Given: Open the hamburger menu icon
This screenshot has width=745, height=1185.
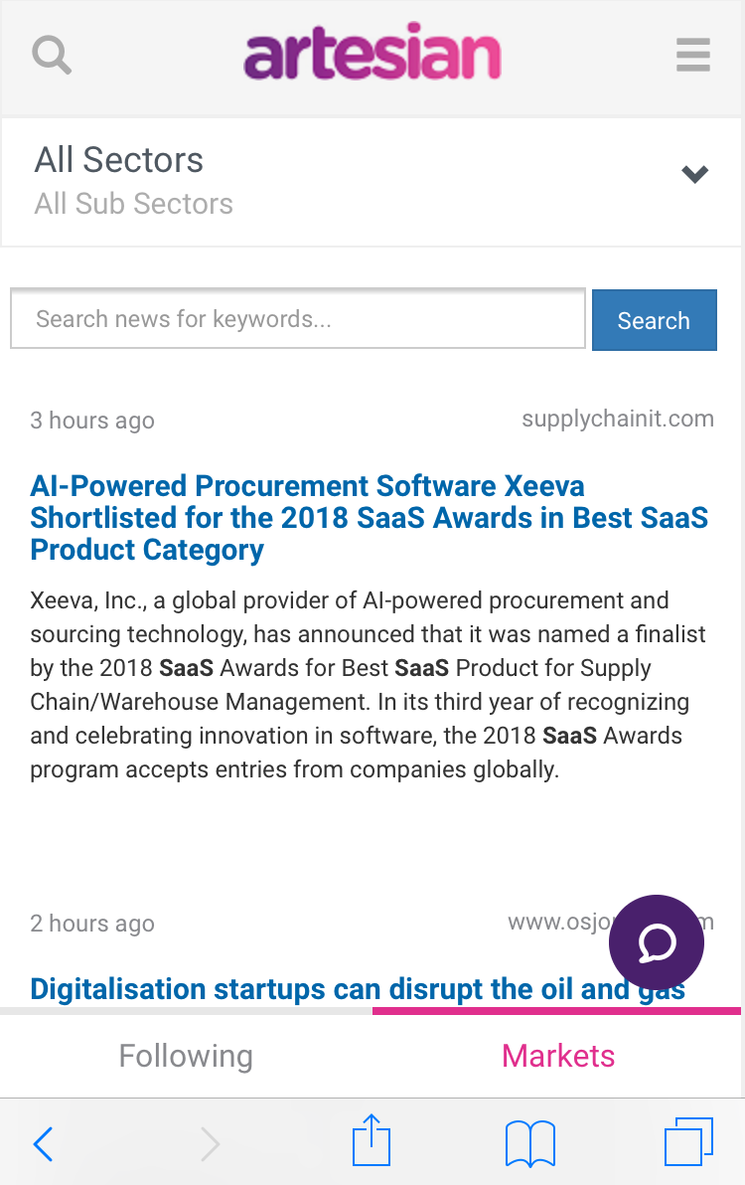Looking at the screenshot, I should pos(693,55).
